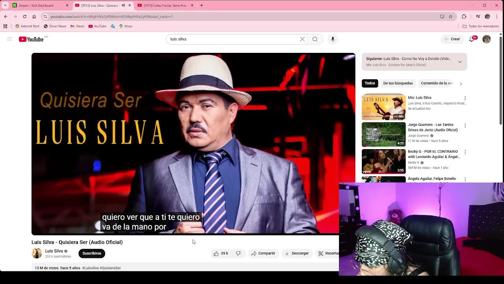Open Ángela Aguilar, Felipe Botello video title
This screenshot has width=504, height=284.
point(432,179)
